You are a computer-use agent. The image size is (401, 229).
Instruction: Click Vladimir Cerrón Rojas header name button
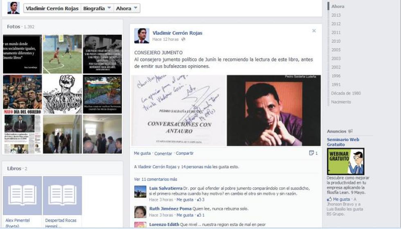click(x=52, y=8)
